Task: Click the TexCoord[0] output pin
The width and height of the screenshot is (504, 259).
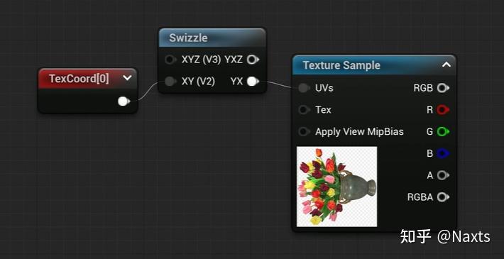Action: point(124,101)
